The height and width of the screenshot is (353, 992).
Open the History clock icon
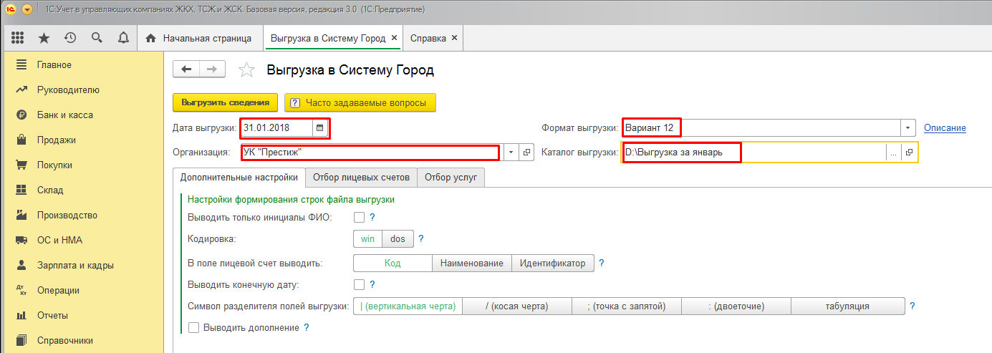[x=70, y=38]
